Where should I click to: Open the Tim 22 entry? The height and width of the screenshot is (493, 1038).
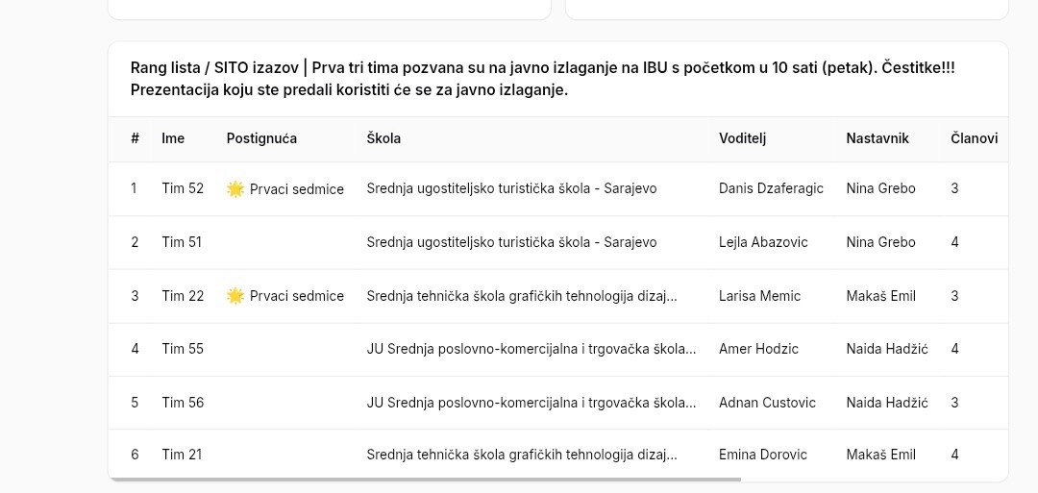(183, 296)
